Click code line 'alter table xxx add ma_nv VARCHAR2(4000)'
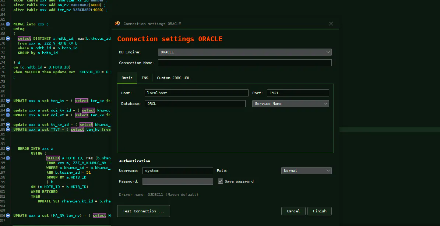 click(60, 5)
